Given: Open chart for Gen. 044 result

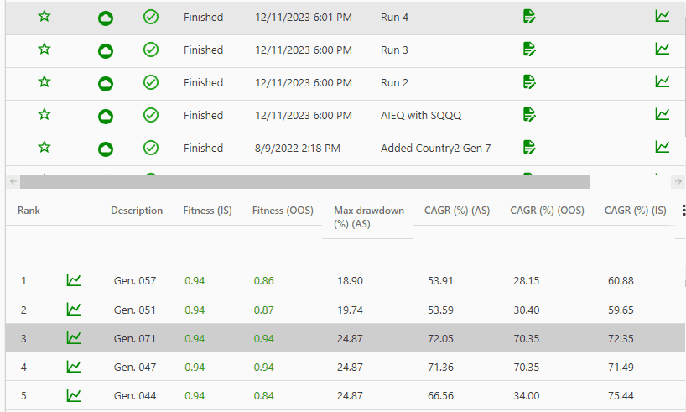Looking at the screenshot, I should (x=74, y=395).
